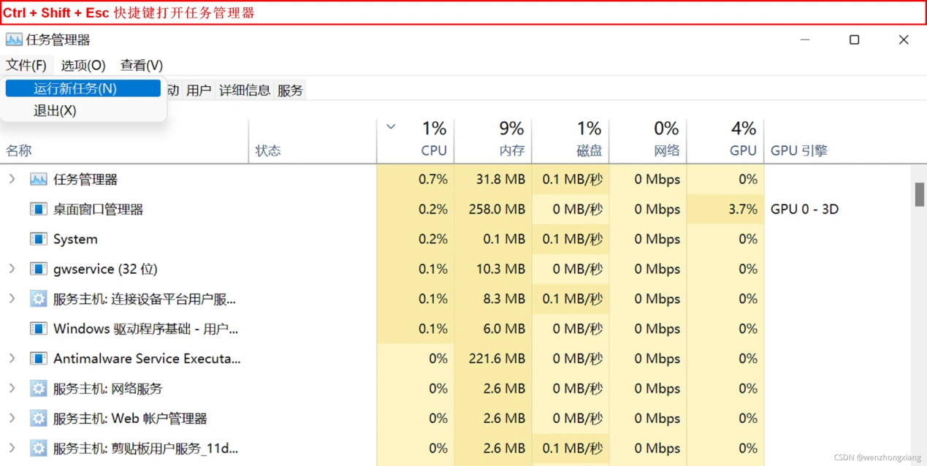Click the gear icon of 服务主机: 网络服务
Screen dimensions: 927x466
[x=38, y=389]
